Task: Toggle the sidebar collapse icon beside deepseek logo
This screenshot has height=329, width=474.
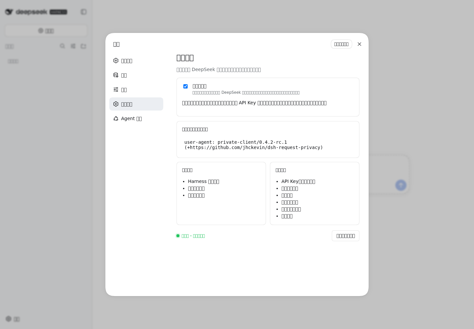Action: pyautogui.click(x=84, y=12)
